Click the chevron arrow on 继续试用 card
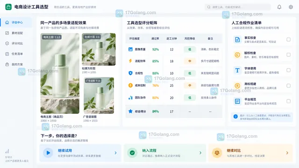Image resolution: width=299 pixels, height=168 pixels. 115,153
